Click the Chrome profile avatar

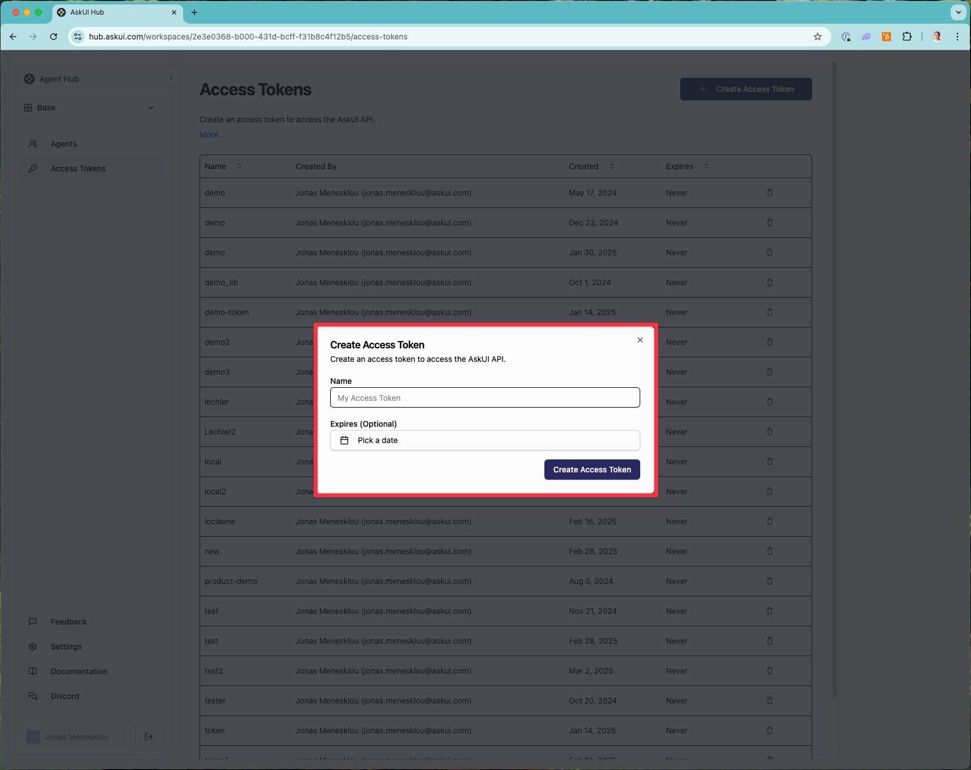tap(937, 37)
